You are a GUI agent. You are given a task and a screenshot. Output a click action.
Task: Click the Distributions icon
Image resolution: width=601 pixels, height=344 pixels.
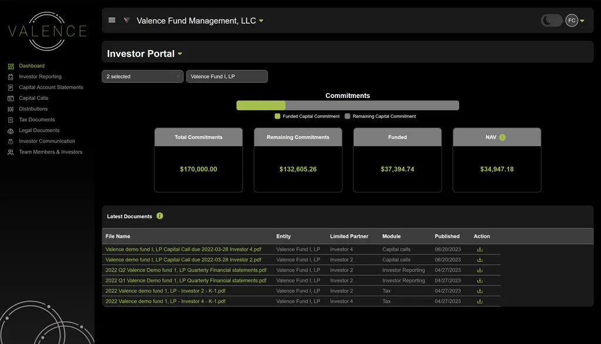pos(11,109)
